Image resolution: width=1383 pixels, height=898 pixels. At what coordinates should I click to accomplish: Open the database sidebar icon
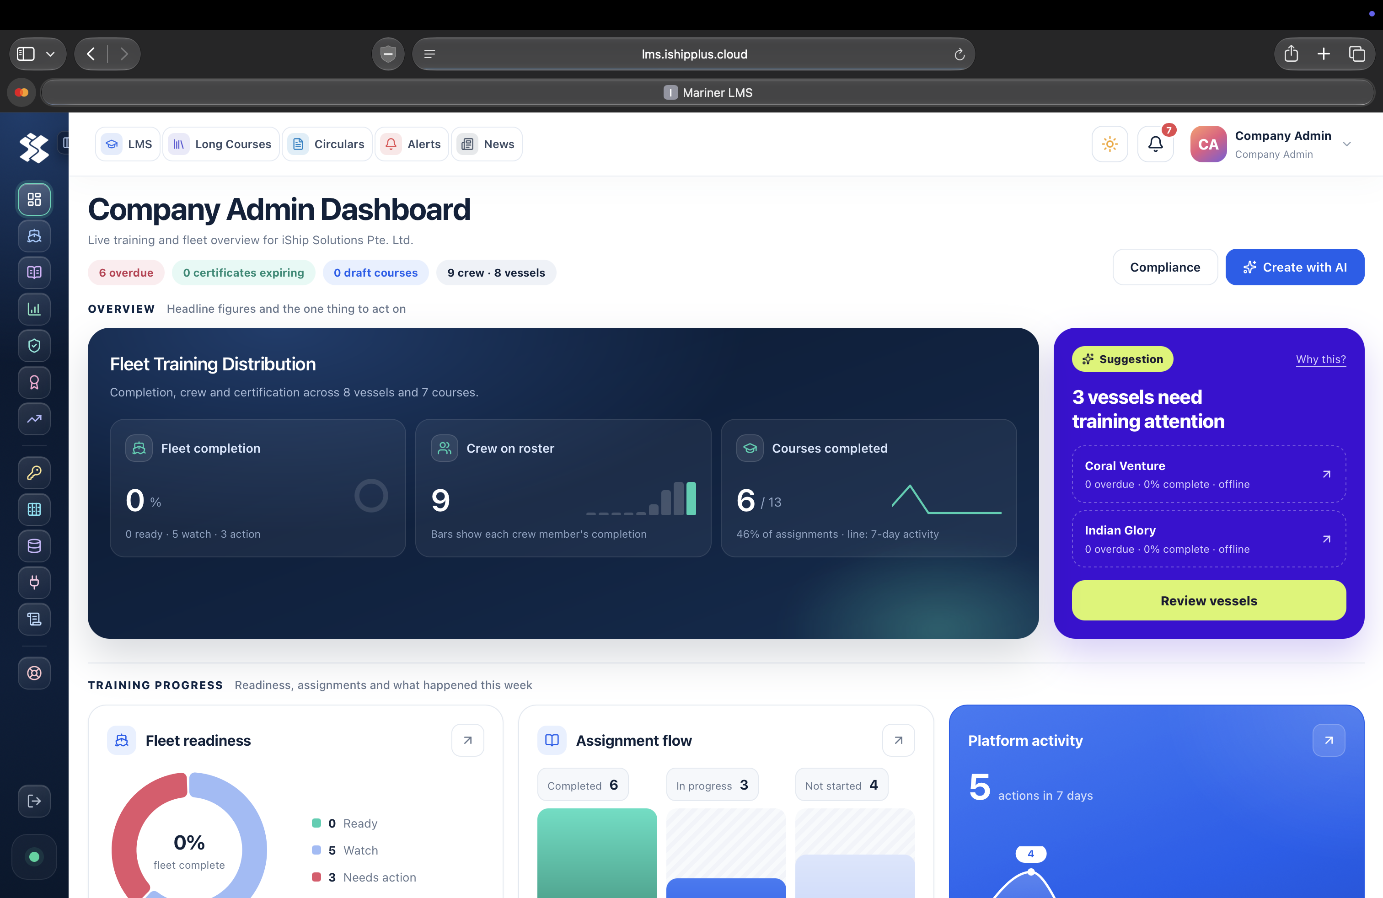pyautogui.click(x=34, y=546)
